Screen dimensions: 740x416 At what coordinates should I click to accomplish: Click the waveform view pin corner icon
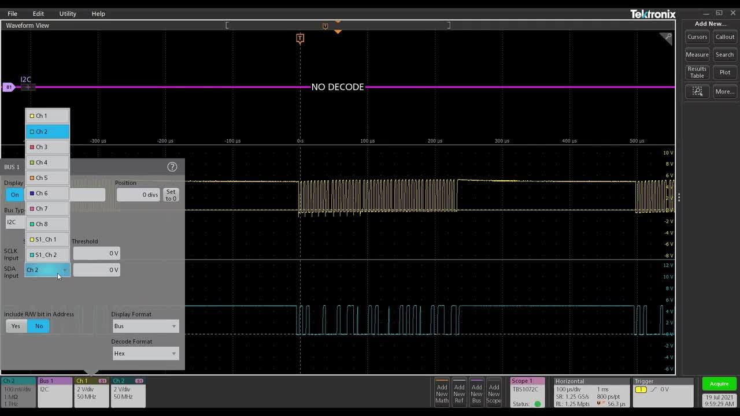point(667,38)
